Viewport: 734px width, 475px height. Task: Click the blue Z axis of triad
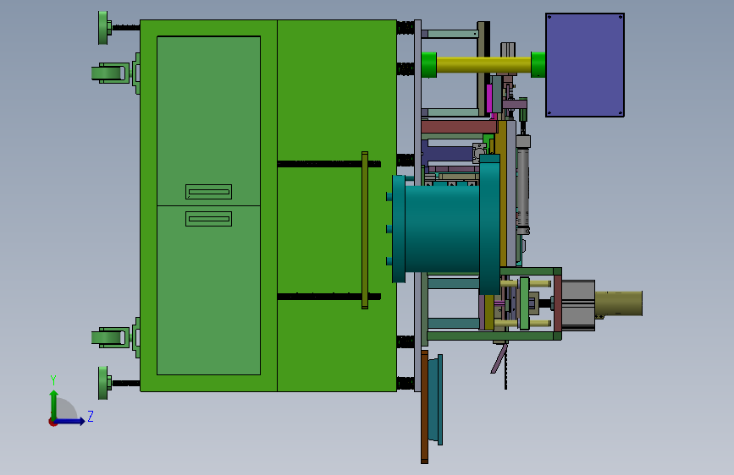pos(71,421)
